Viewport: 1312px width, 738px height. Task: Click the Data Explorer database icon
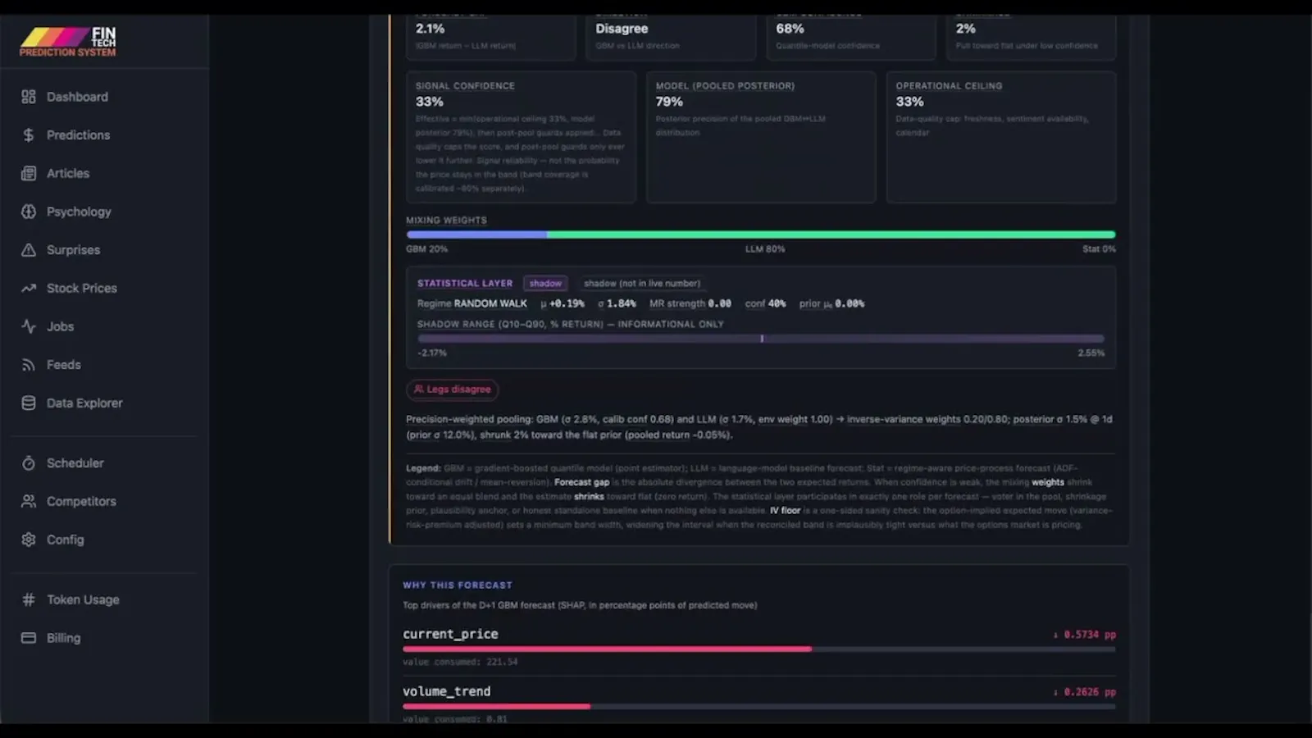(29, 403)
